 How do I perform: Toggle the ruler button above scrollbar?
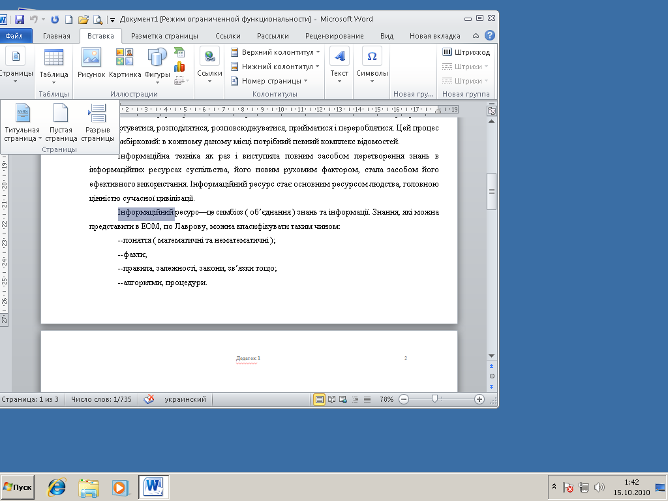coord(492,111)
